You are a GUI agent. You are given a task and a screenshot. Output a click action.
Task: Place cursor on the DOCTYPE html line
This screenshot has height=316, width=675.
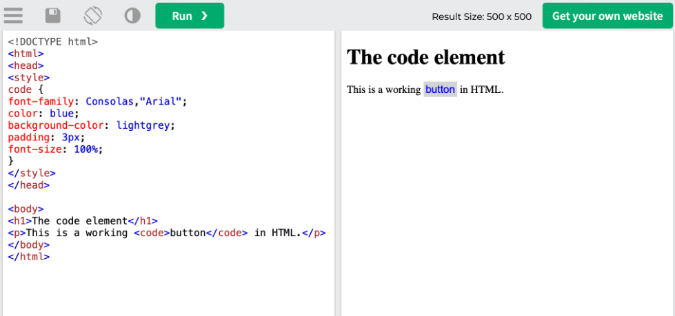tap(53, 41)
